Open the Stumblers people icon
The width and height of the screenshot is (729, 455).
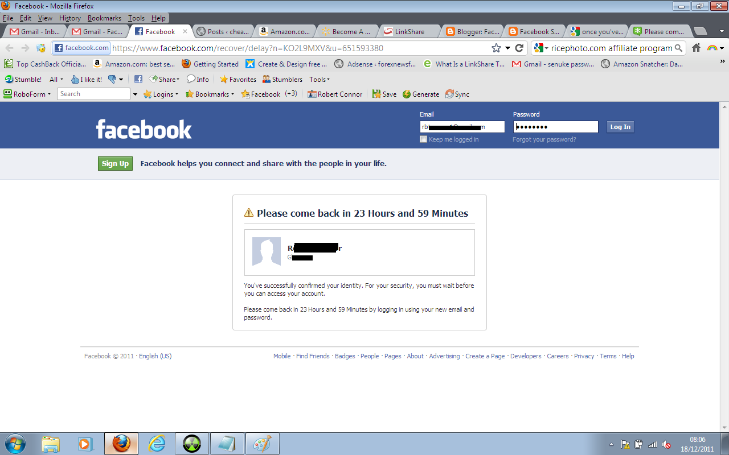[x=282, y=80]
